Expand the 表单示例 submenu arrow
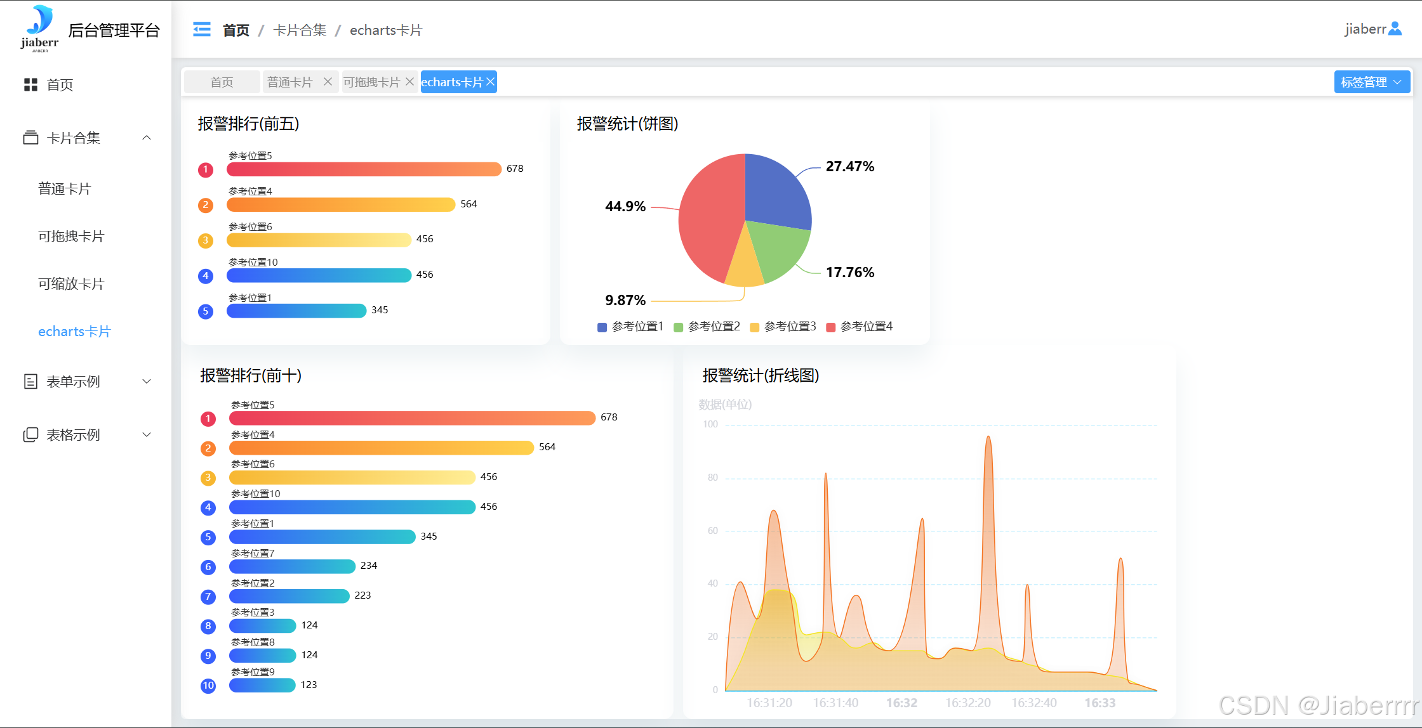This screenshot has height=728, width=1422. [x=147, y=381]
